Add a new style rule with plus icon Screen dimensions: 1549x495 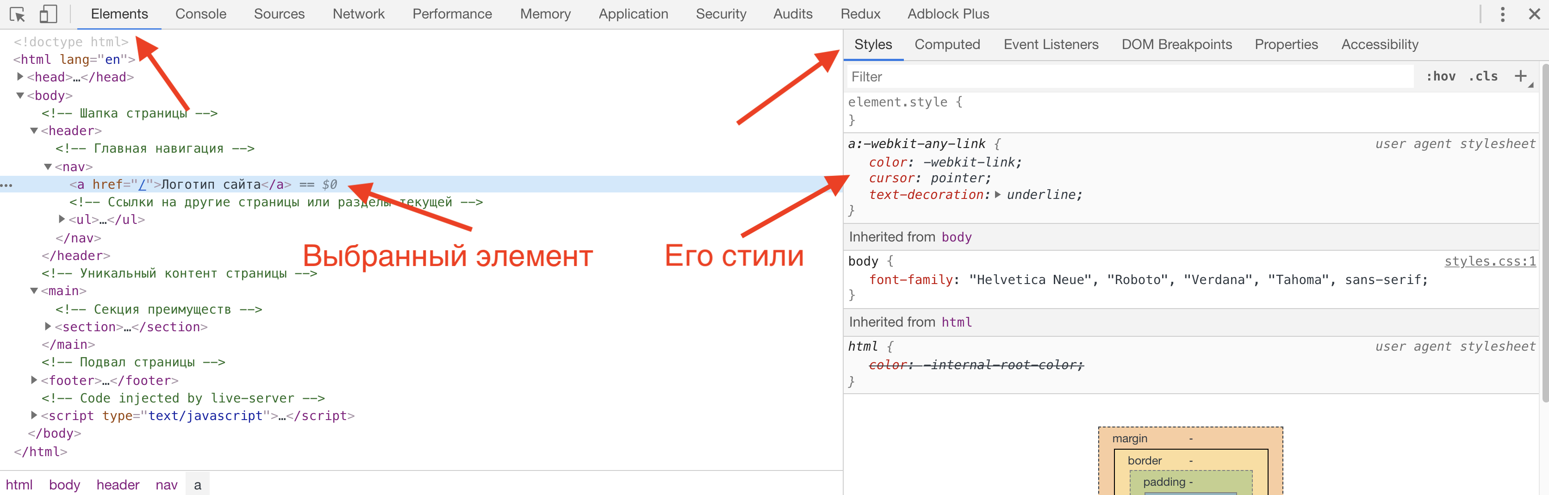[1521, 76]
